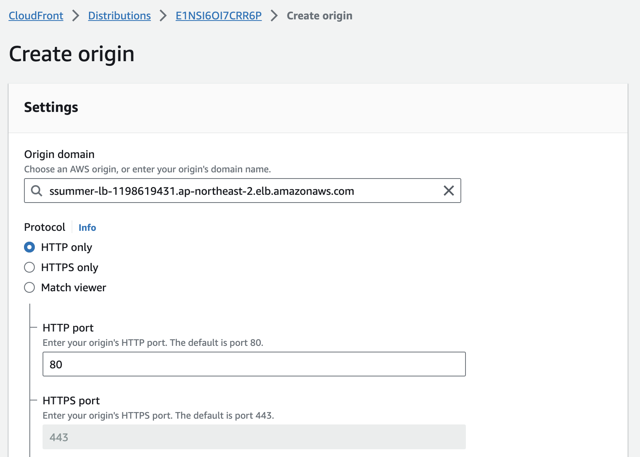Click the chevron after Distributions breadcrumb
This screenshot has width=640, height=457.
(163, 16)
